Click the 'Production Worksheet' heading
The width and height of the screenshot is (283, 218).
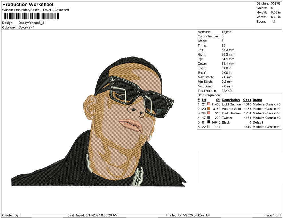28,5
